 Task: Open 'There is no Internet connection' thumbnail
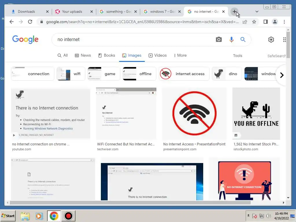pos(51,113)
